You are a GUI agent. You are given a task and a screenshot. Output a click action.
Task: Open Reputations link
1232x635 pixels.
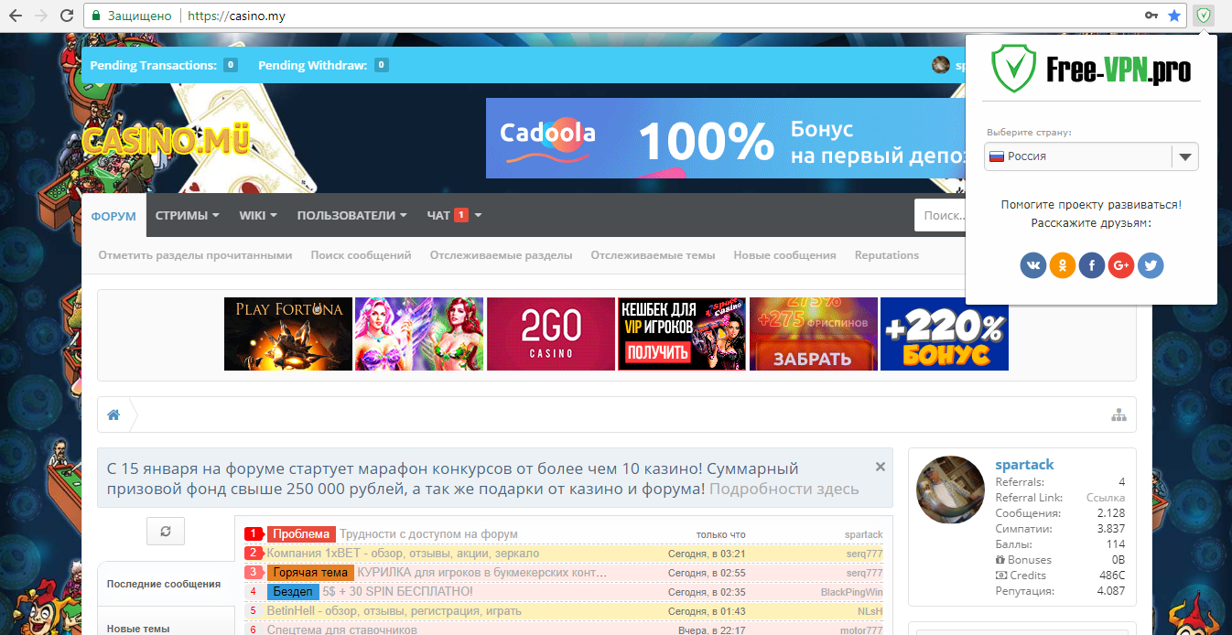pos(886,255)
